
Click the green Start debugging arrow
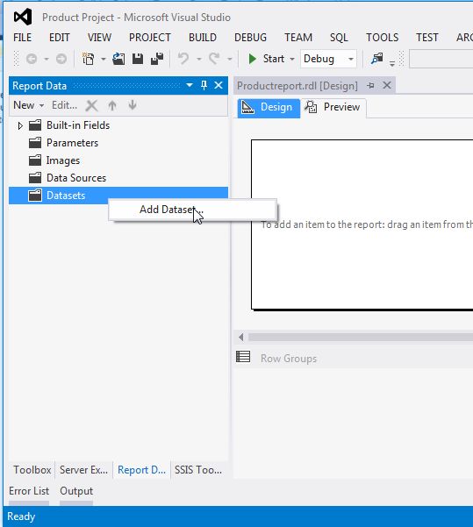253,59
